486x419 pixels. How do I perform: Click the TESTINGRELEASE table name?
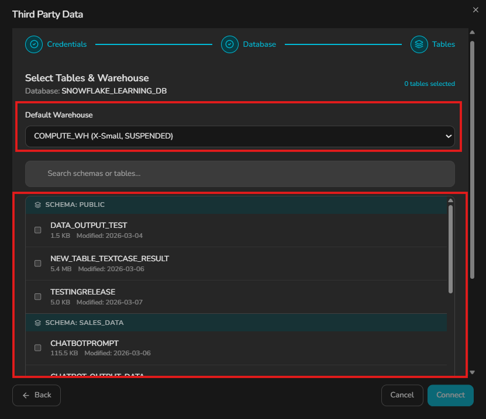[x=83, y=292]
